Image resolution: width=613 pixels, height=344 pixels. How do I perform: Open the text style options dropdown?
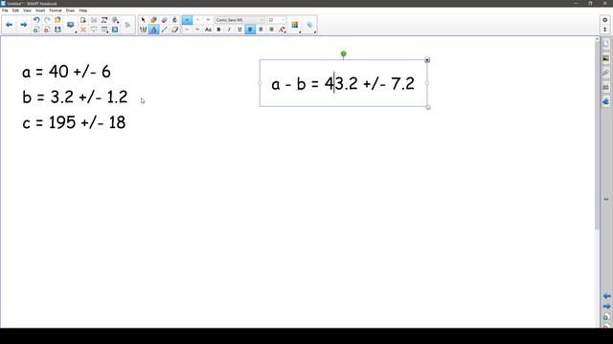tap(282, 30)
